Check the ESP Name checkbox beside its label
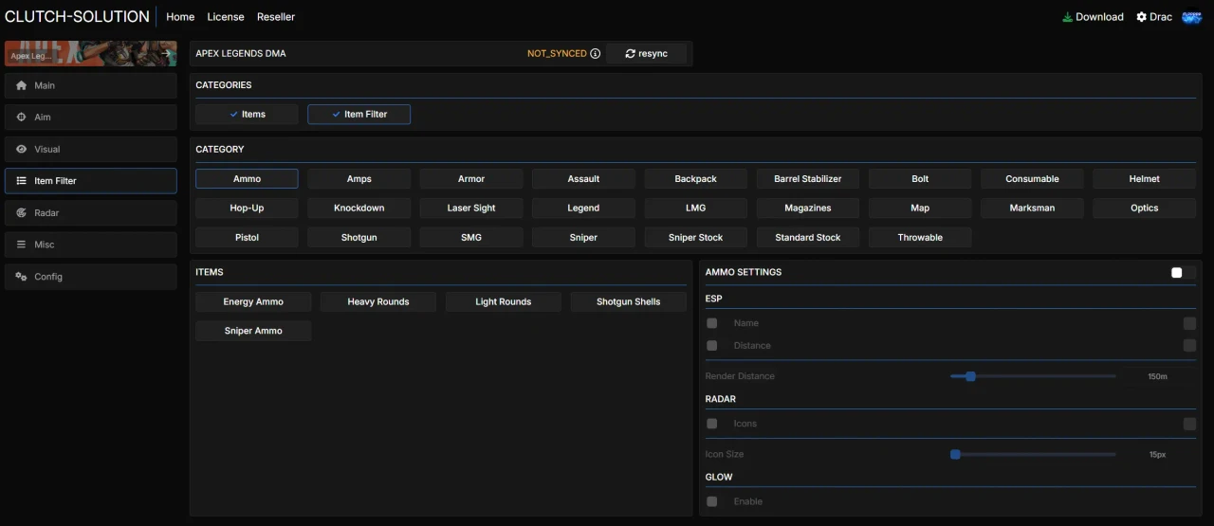Screen dimensions: 1214x526 pyautogui.click(x=712, y=323)
